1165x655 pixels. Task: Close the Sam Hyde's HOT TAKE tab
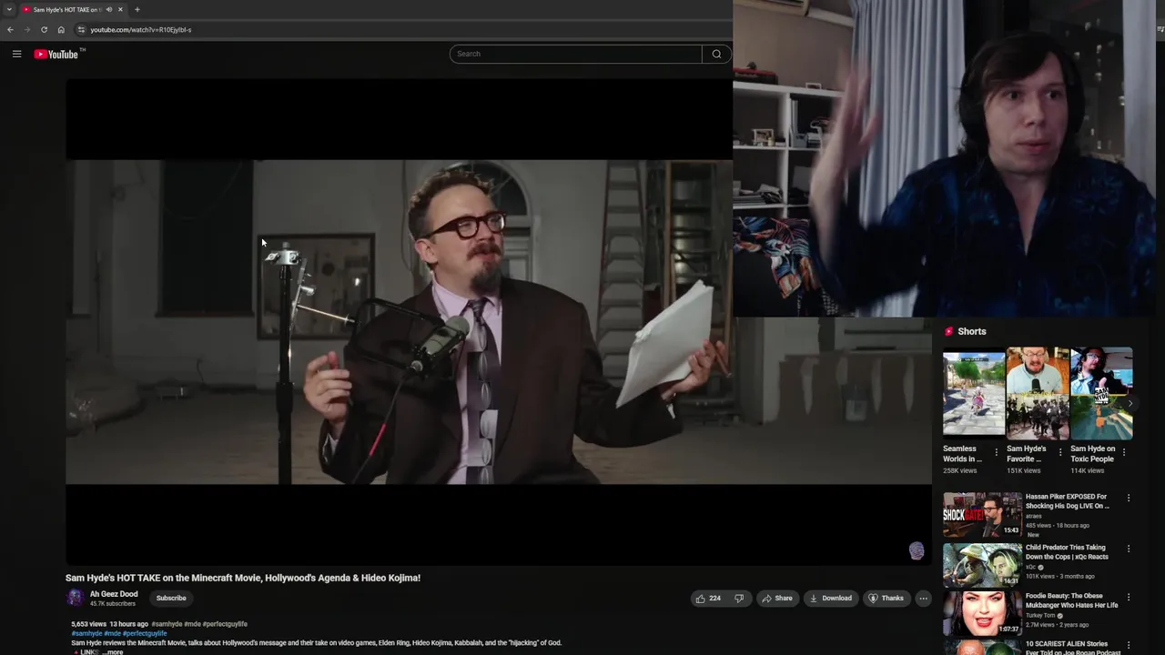120,9
